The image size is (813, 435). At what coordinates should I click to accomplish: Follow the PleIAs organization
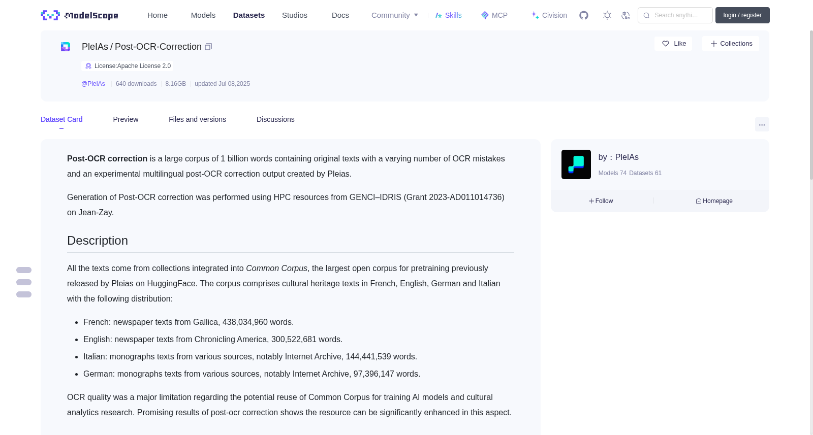click(601, 201)
